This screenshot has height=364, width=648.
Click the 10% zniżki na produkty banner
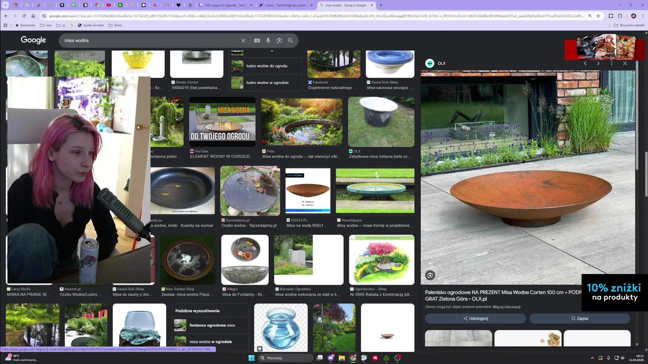point(614,292)
